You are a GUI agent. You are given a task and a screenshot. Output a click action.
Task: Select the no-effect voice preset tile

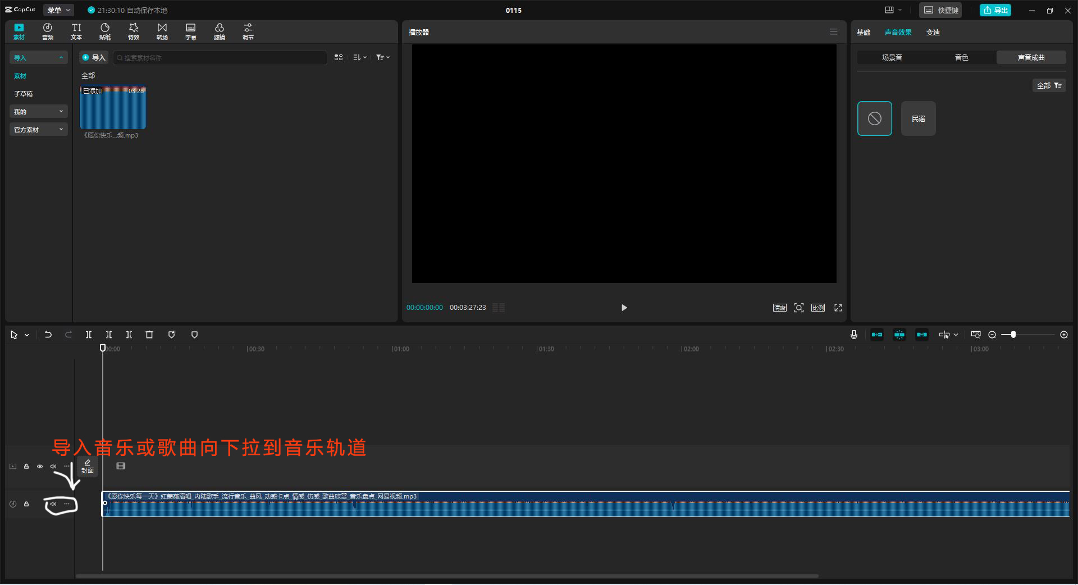875,118
